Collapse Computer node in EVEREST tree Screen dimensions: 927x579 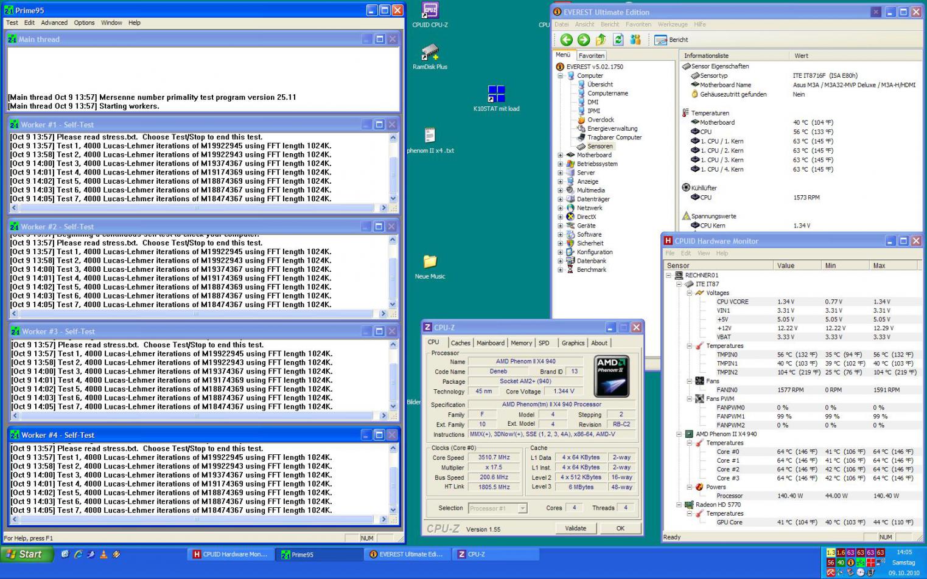coord(561,76)
